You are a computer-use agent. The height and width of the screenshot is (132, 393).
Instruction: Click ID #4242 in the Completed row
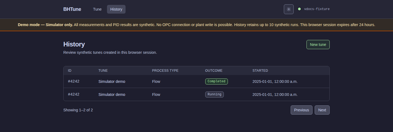74,81
